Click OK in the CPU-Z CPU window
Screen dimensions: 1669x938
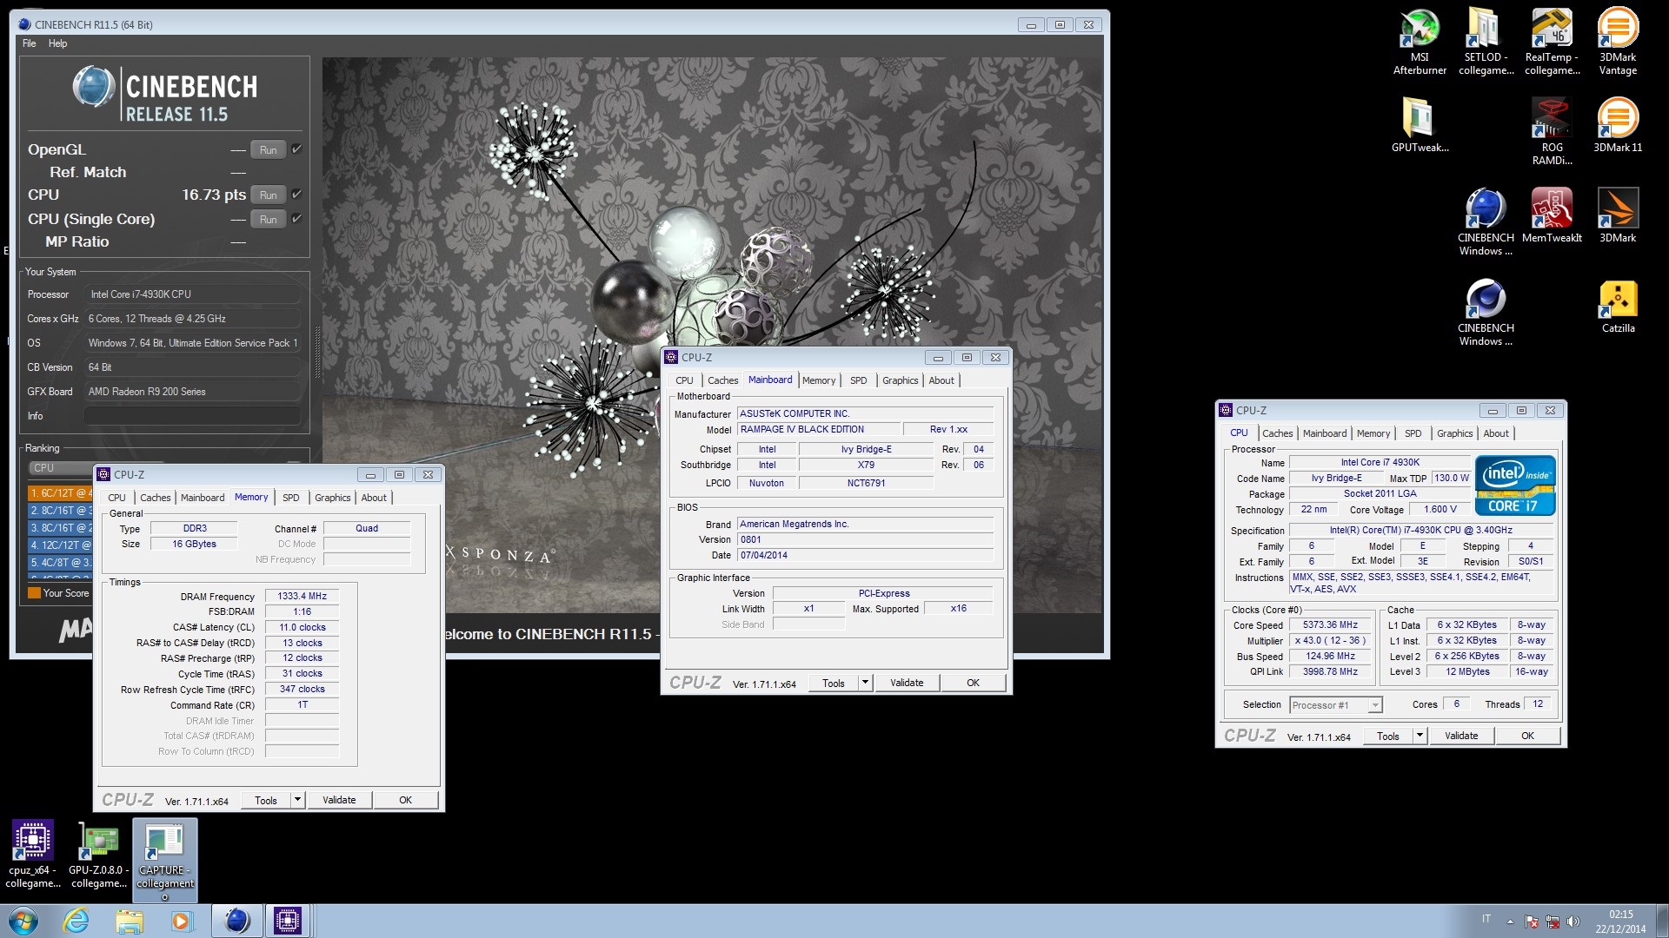(1527, 736)
